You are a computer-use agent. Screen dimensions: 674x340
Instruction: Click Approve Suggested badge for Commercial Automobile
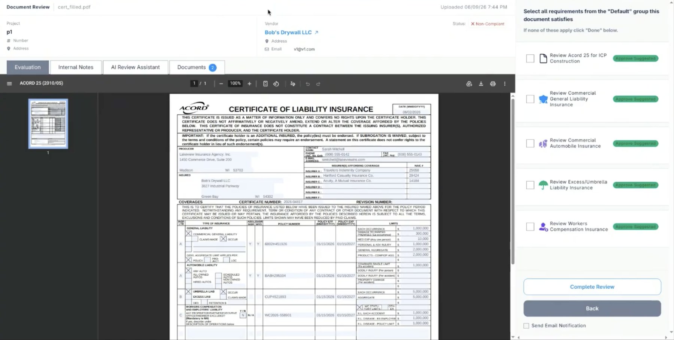[x=635, y=143]
